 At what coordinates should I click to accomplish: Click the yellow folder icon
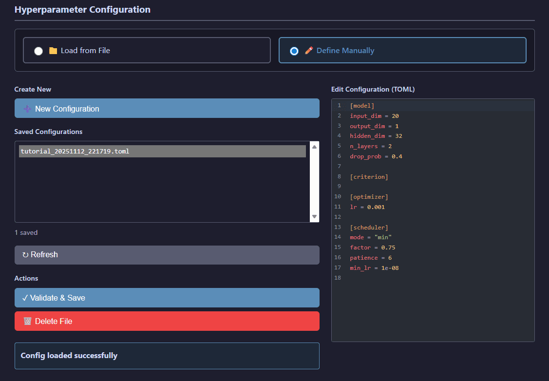point(53,51)
